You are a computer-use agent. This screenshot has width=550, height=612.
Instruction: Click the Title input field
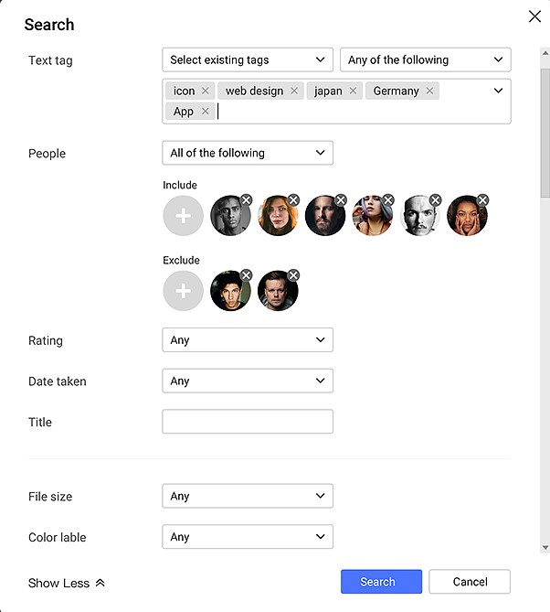pos(247,422)
